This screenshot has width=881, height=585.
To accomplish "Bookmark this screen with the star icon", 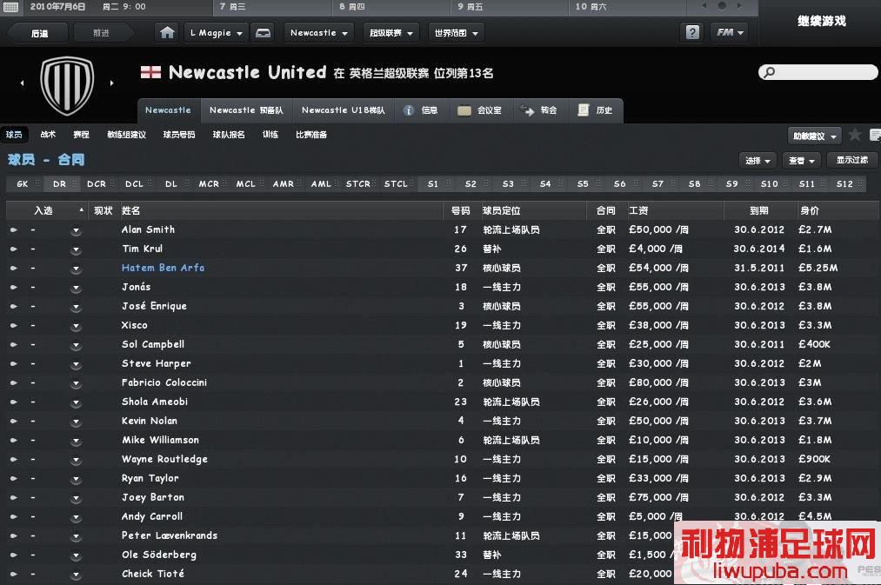I will (x=855, y=135).
